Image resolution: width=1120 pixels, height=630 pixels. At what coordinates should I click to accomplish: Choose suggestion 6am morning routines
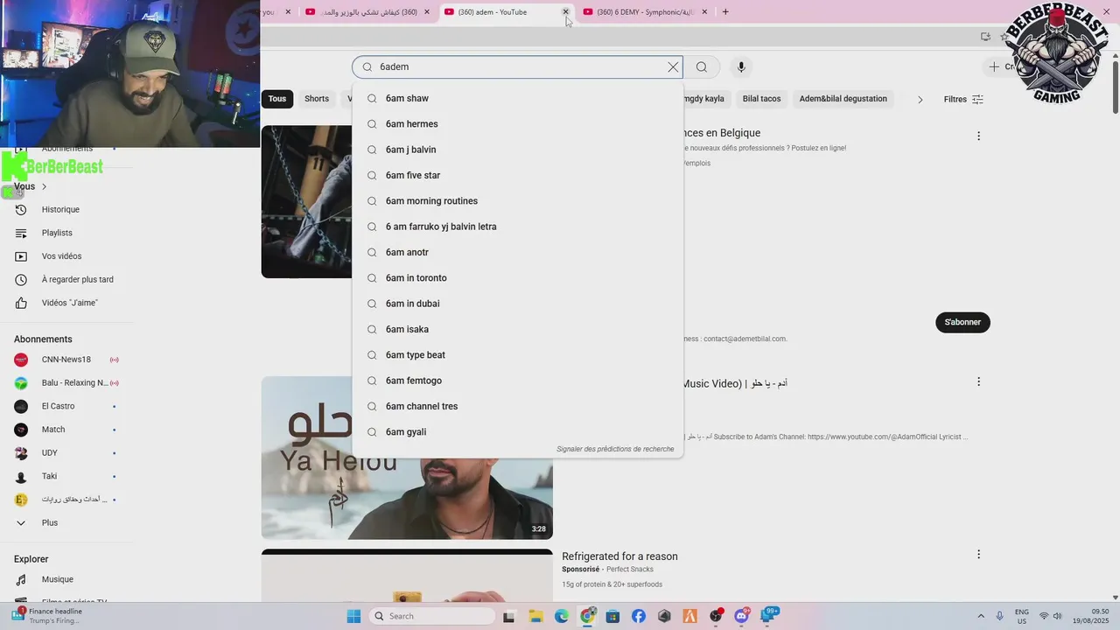[517, 201]
